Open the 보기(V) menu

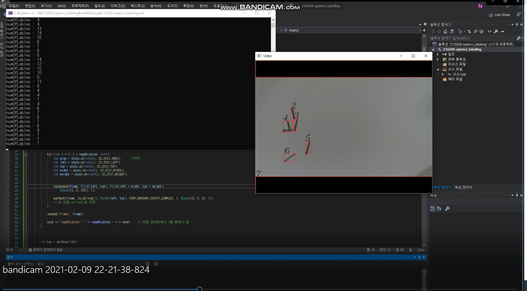tap(46, 6)
